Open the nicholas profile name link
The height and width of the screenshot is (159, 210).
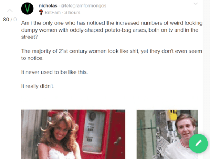coord(48,6)
